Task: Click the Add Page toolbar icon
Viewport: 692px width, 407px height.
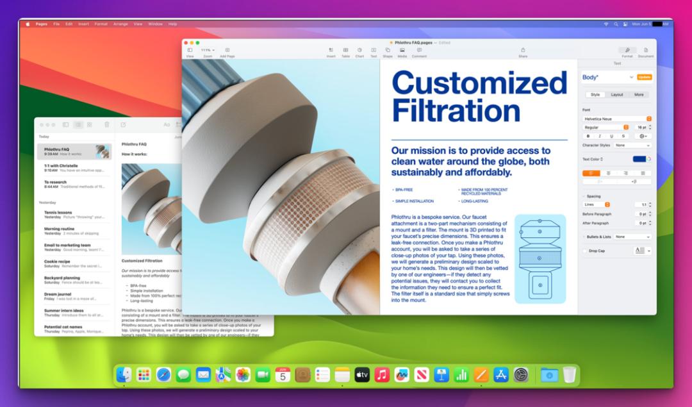Action: [x=227, y=51]
